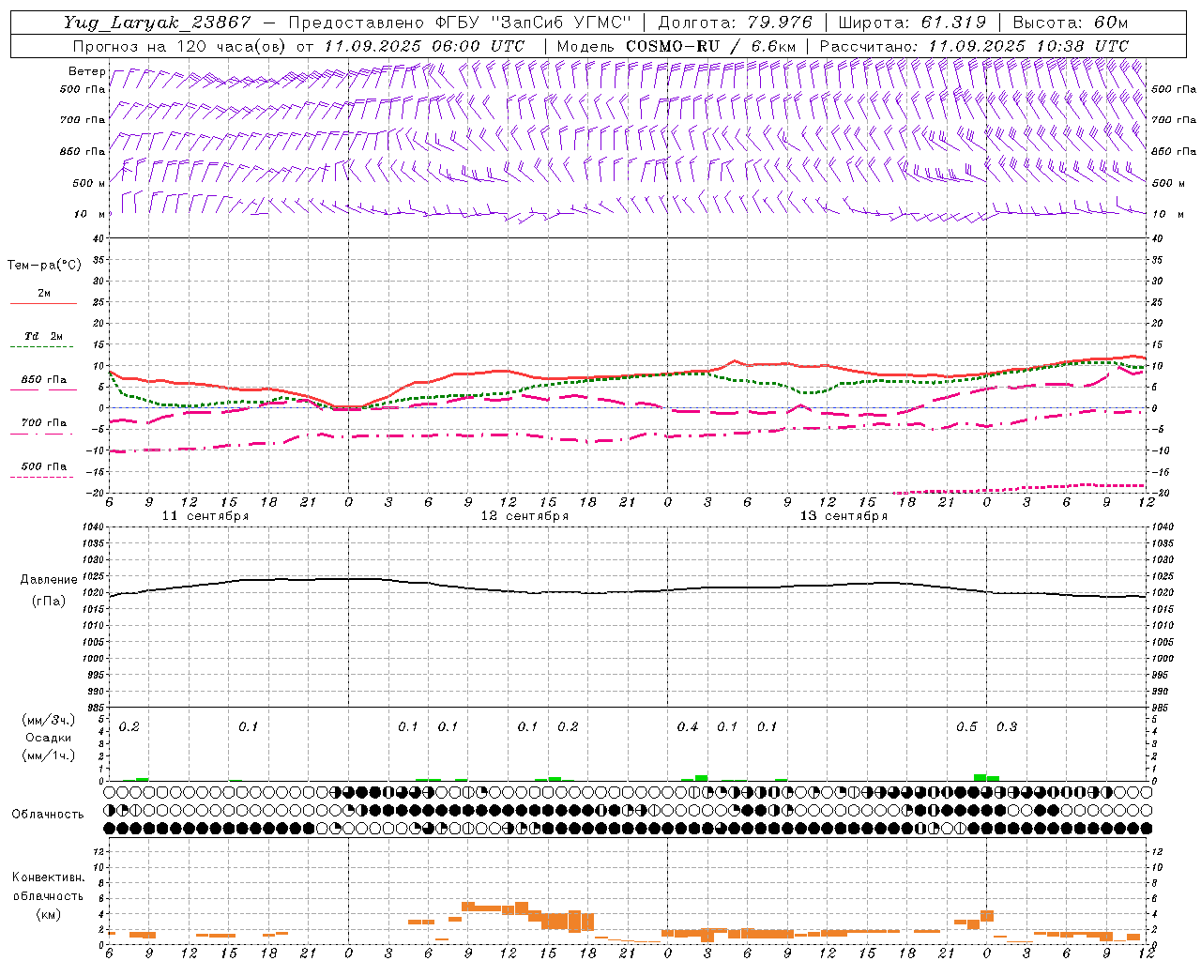Screen dimensions: 1201x961
Task: Click the 0.4 precipitation amount
Action: tap(688, 727)
